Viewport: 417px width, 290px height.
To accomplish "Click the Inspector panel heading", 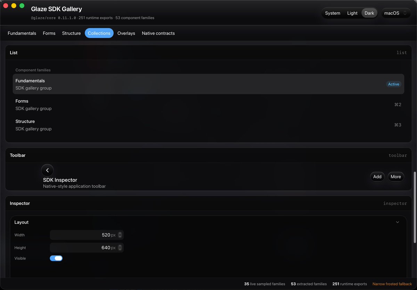I will point(20,204).
